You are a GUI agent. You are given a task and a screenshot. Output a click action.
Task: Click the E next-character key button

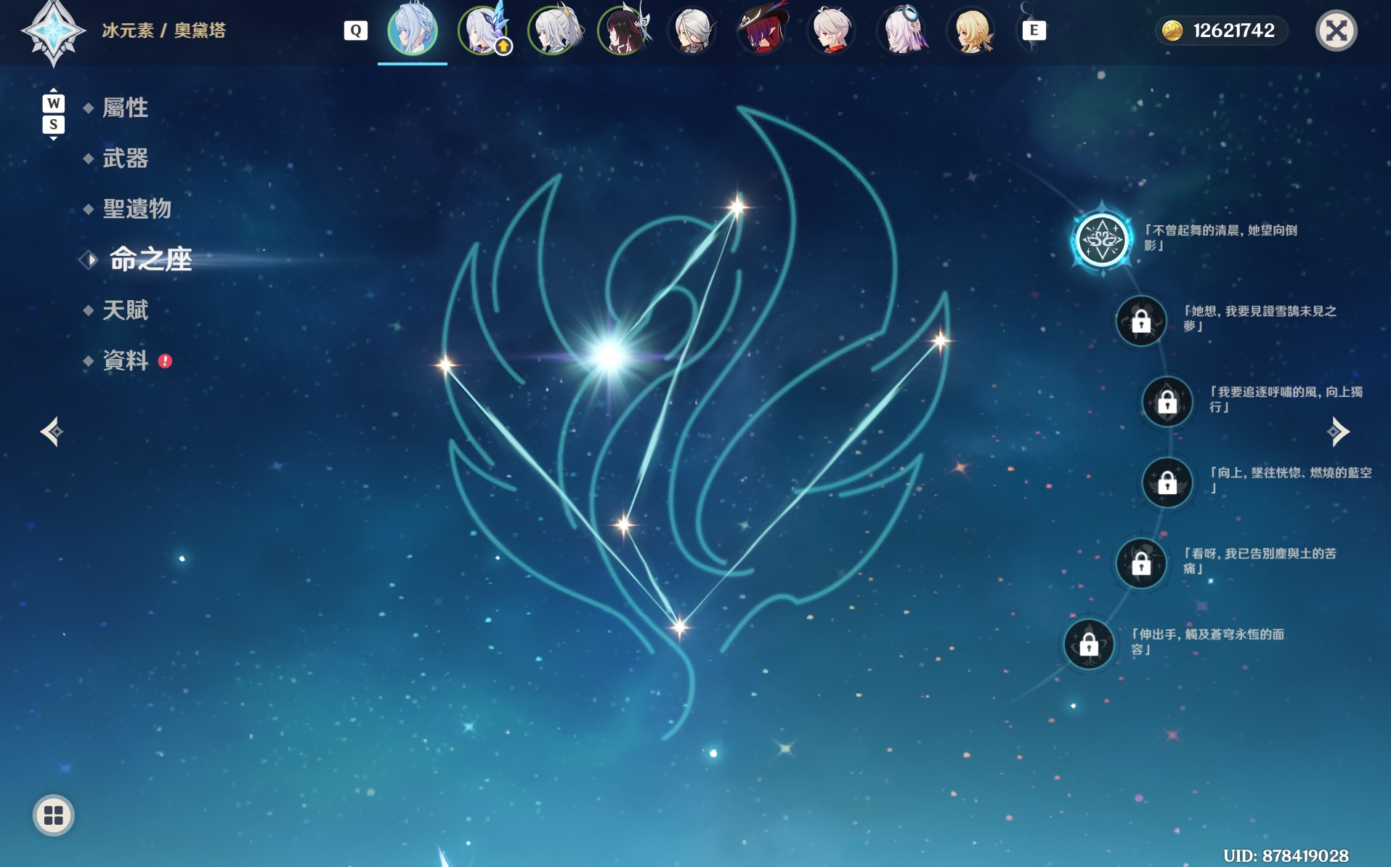[1034, 31]
